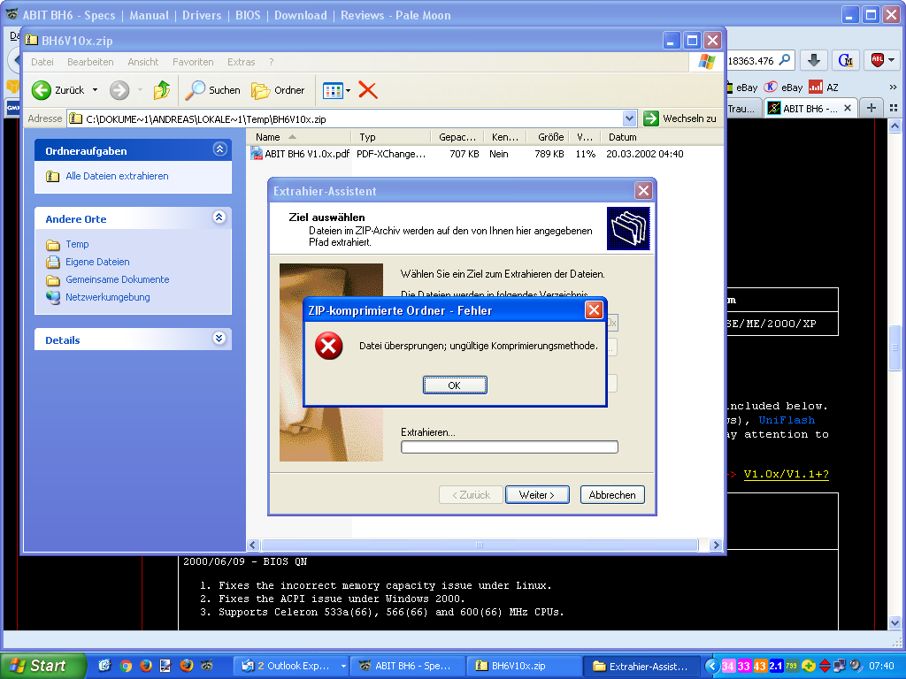Viewport: 906px width, 679px height.
Task: Sort by the Datum column header
Action: (662, 137)
